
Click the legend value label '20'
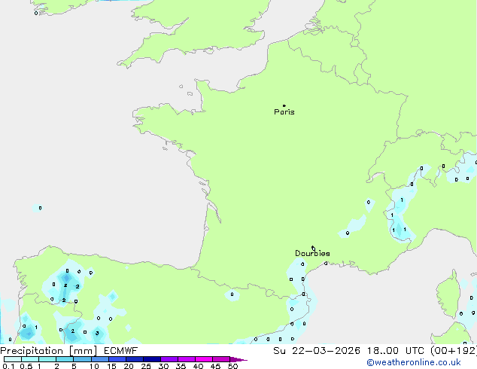click(x=129, y=366)
